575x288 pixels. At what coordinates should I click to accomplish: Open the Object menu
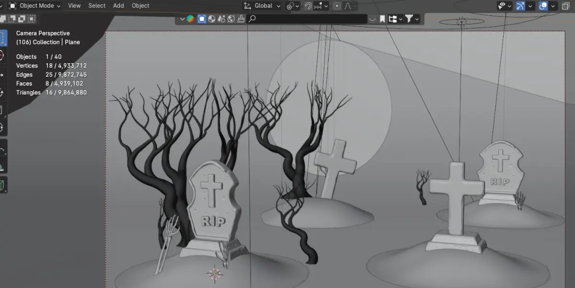point(140,6)
